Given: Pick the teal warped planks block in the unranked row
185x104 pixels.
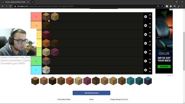Looking at the screenshot, I should tap(139, 81).
